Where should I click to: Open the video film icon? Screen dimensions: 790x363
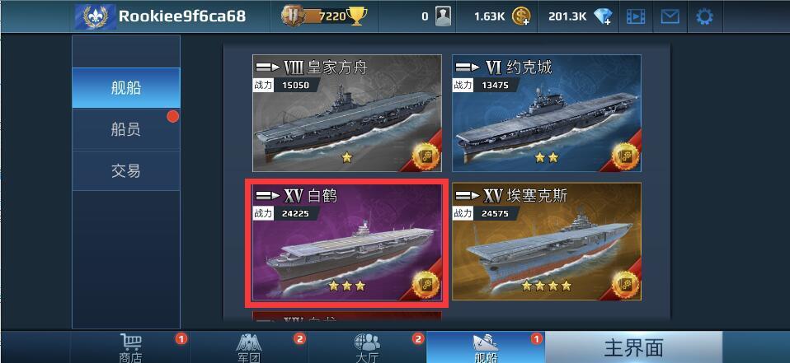636,17
